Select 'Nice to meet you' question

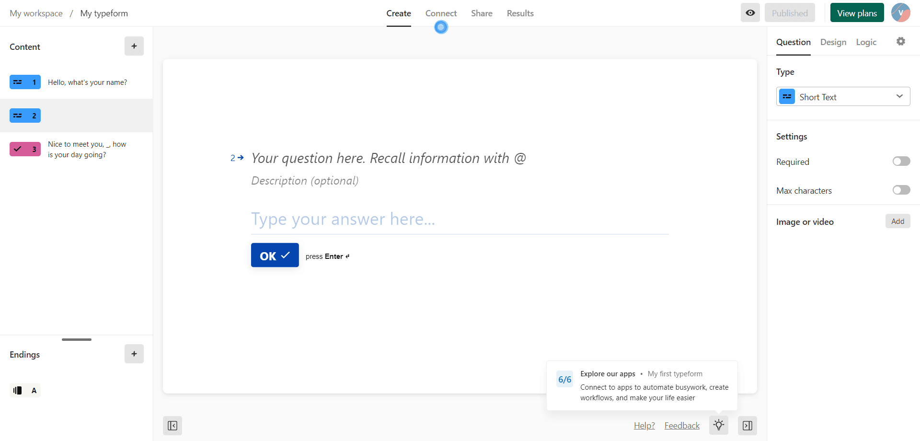(x=87, y=149)
